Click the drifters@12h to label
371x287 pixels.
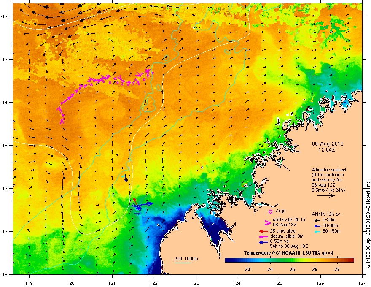pyautogui.click(x=289, y=219)
